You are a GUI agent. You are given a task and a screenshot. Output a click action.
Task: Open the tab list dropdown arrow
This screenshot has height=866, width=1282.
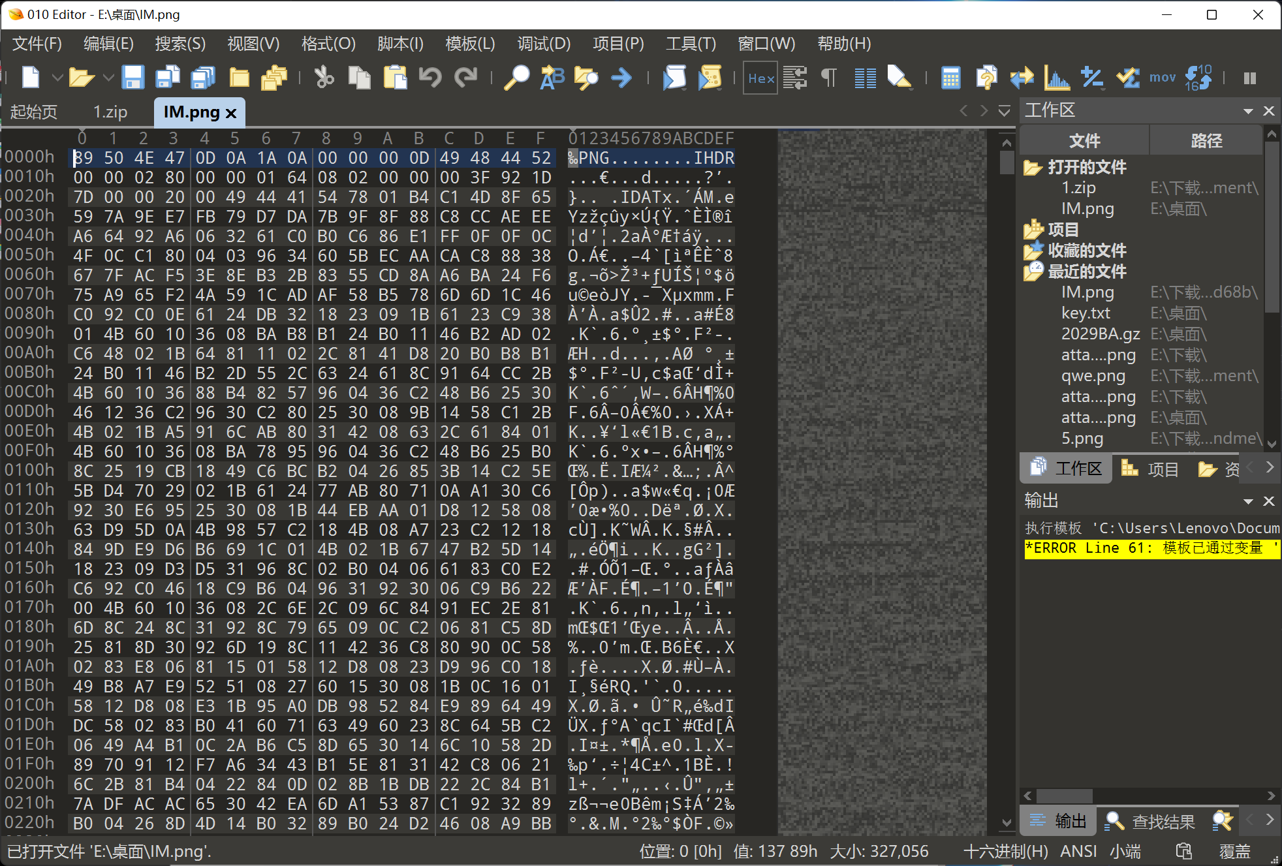click(1005, 111)
